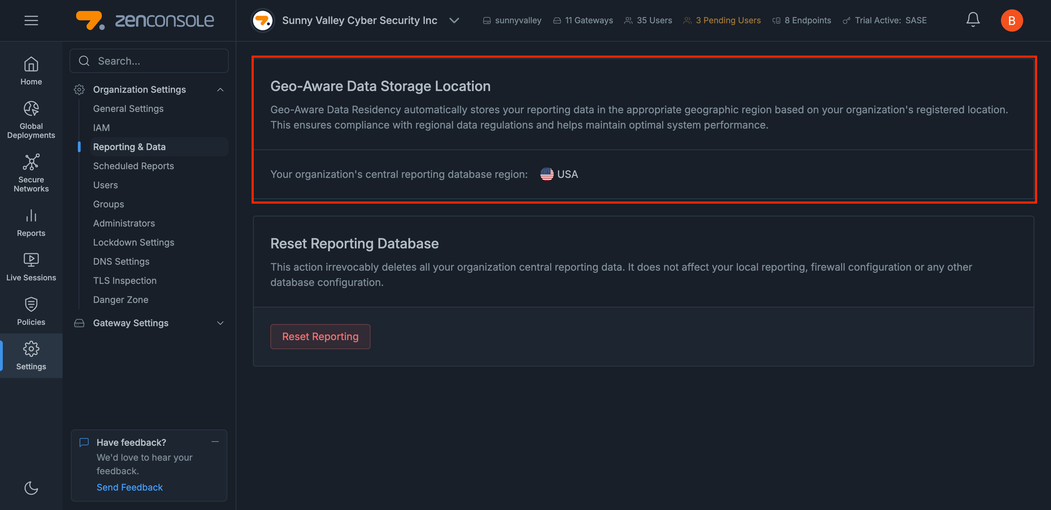Open the Home icon in sidebar
The height and width of the screenshot is (510, 1051).
pyautogui.click(x=31, y=64)
